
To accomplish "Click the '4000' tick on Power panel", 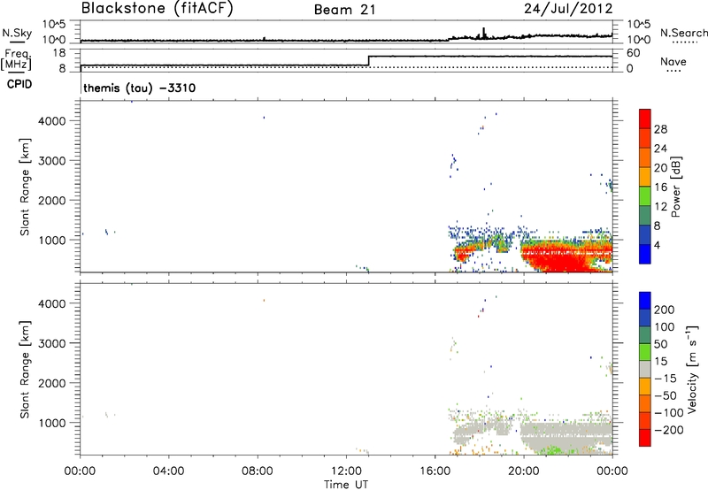I will [52, 121].
